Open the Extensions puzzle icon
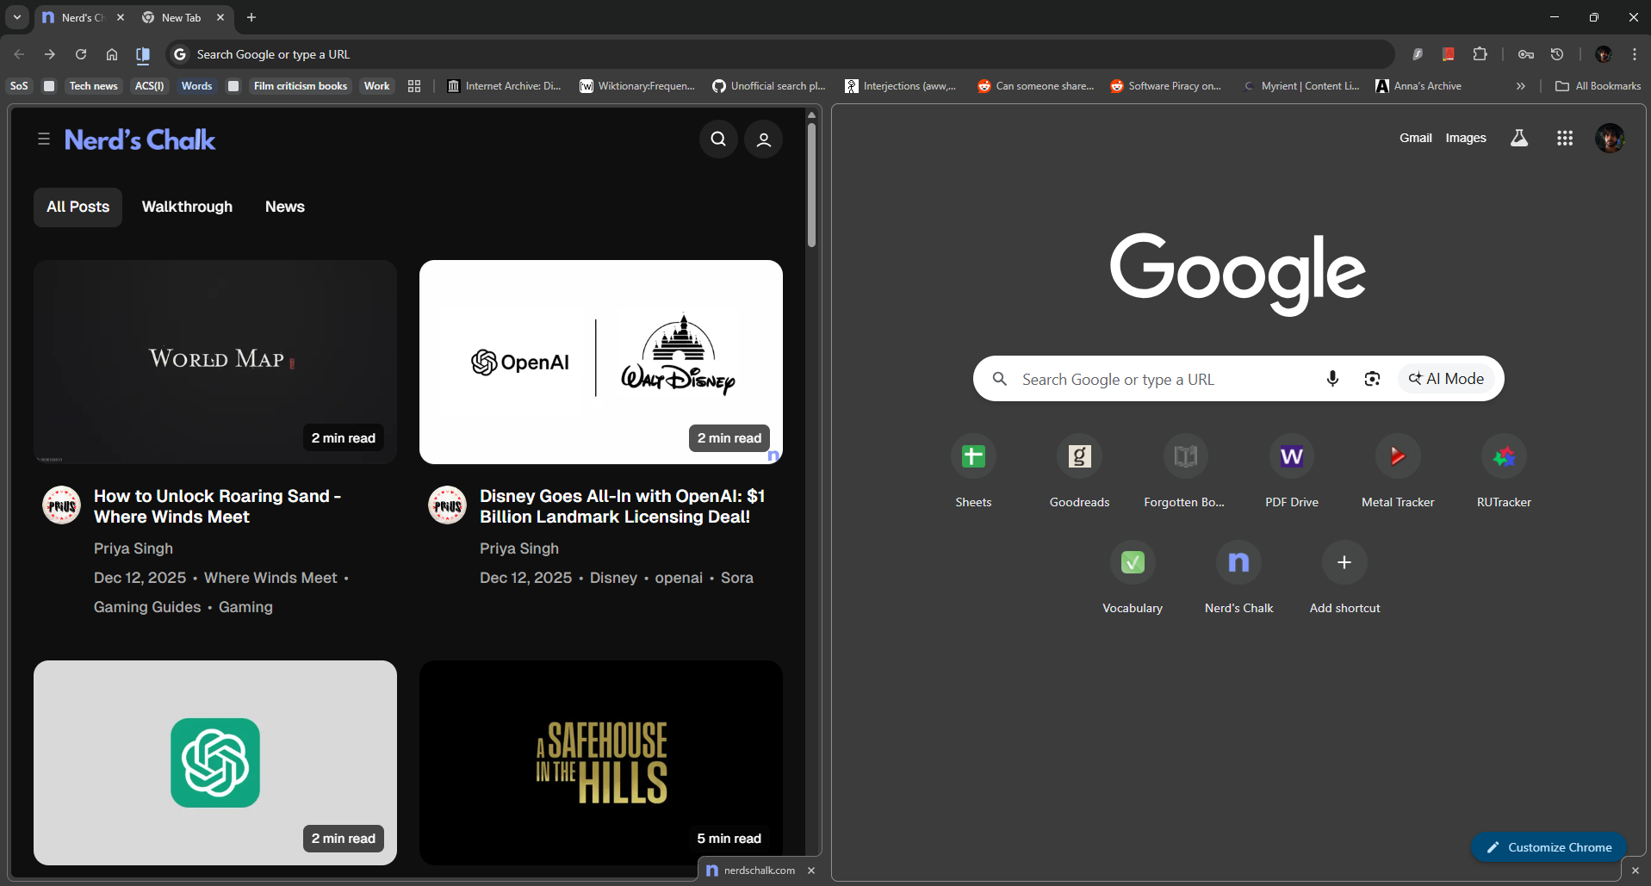This screenshot has height=886, width=1651. [1480, 54]
